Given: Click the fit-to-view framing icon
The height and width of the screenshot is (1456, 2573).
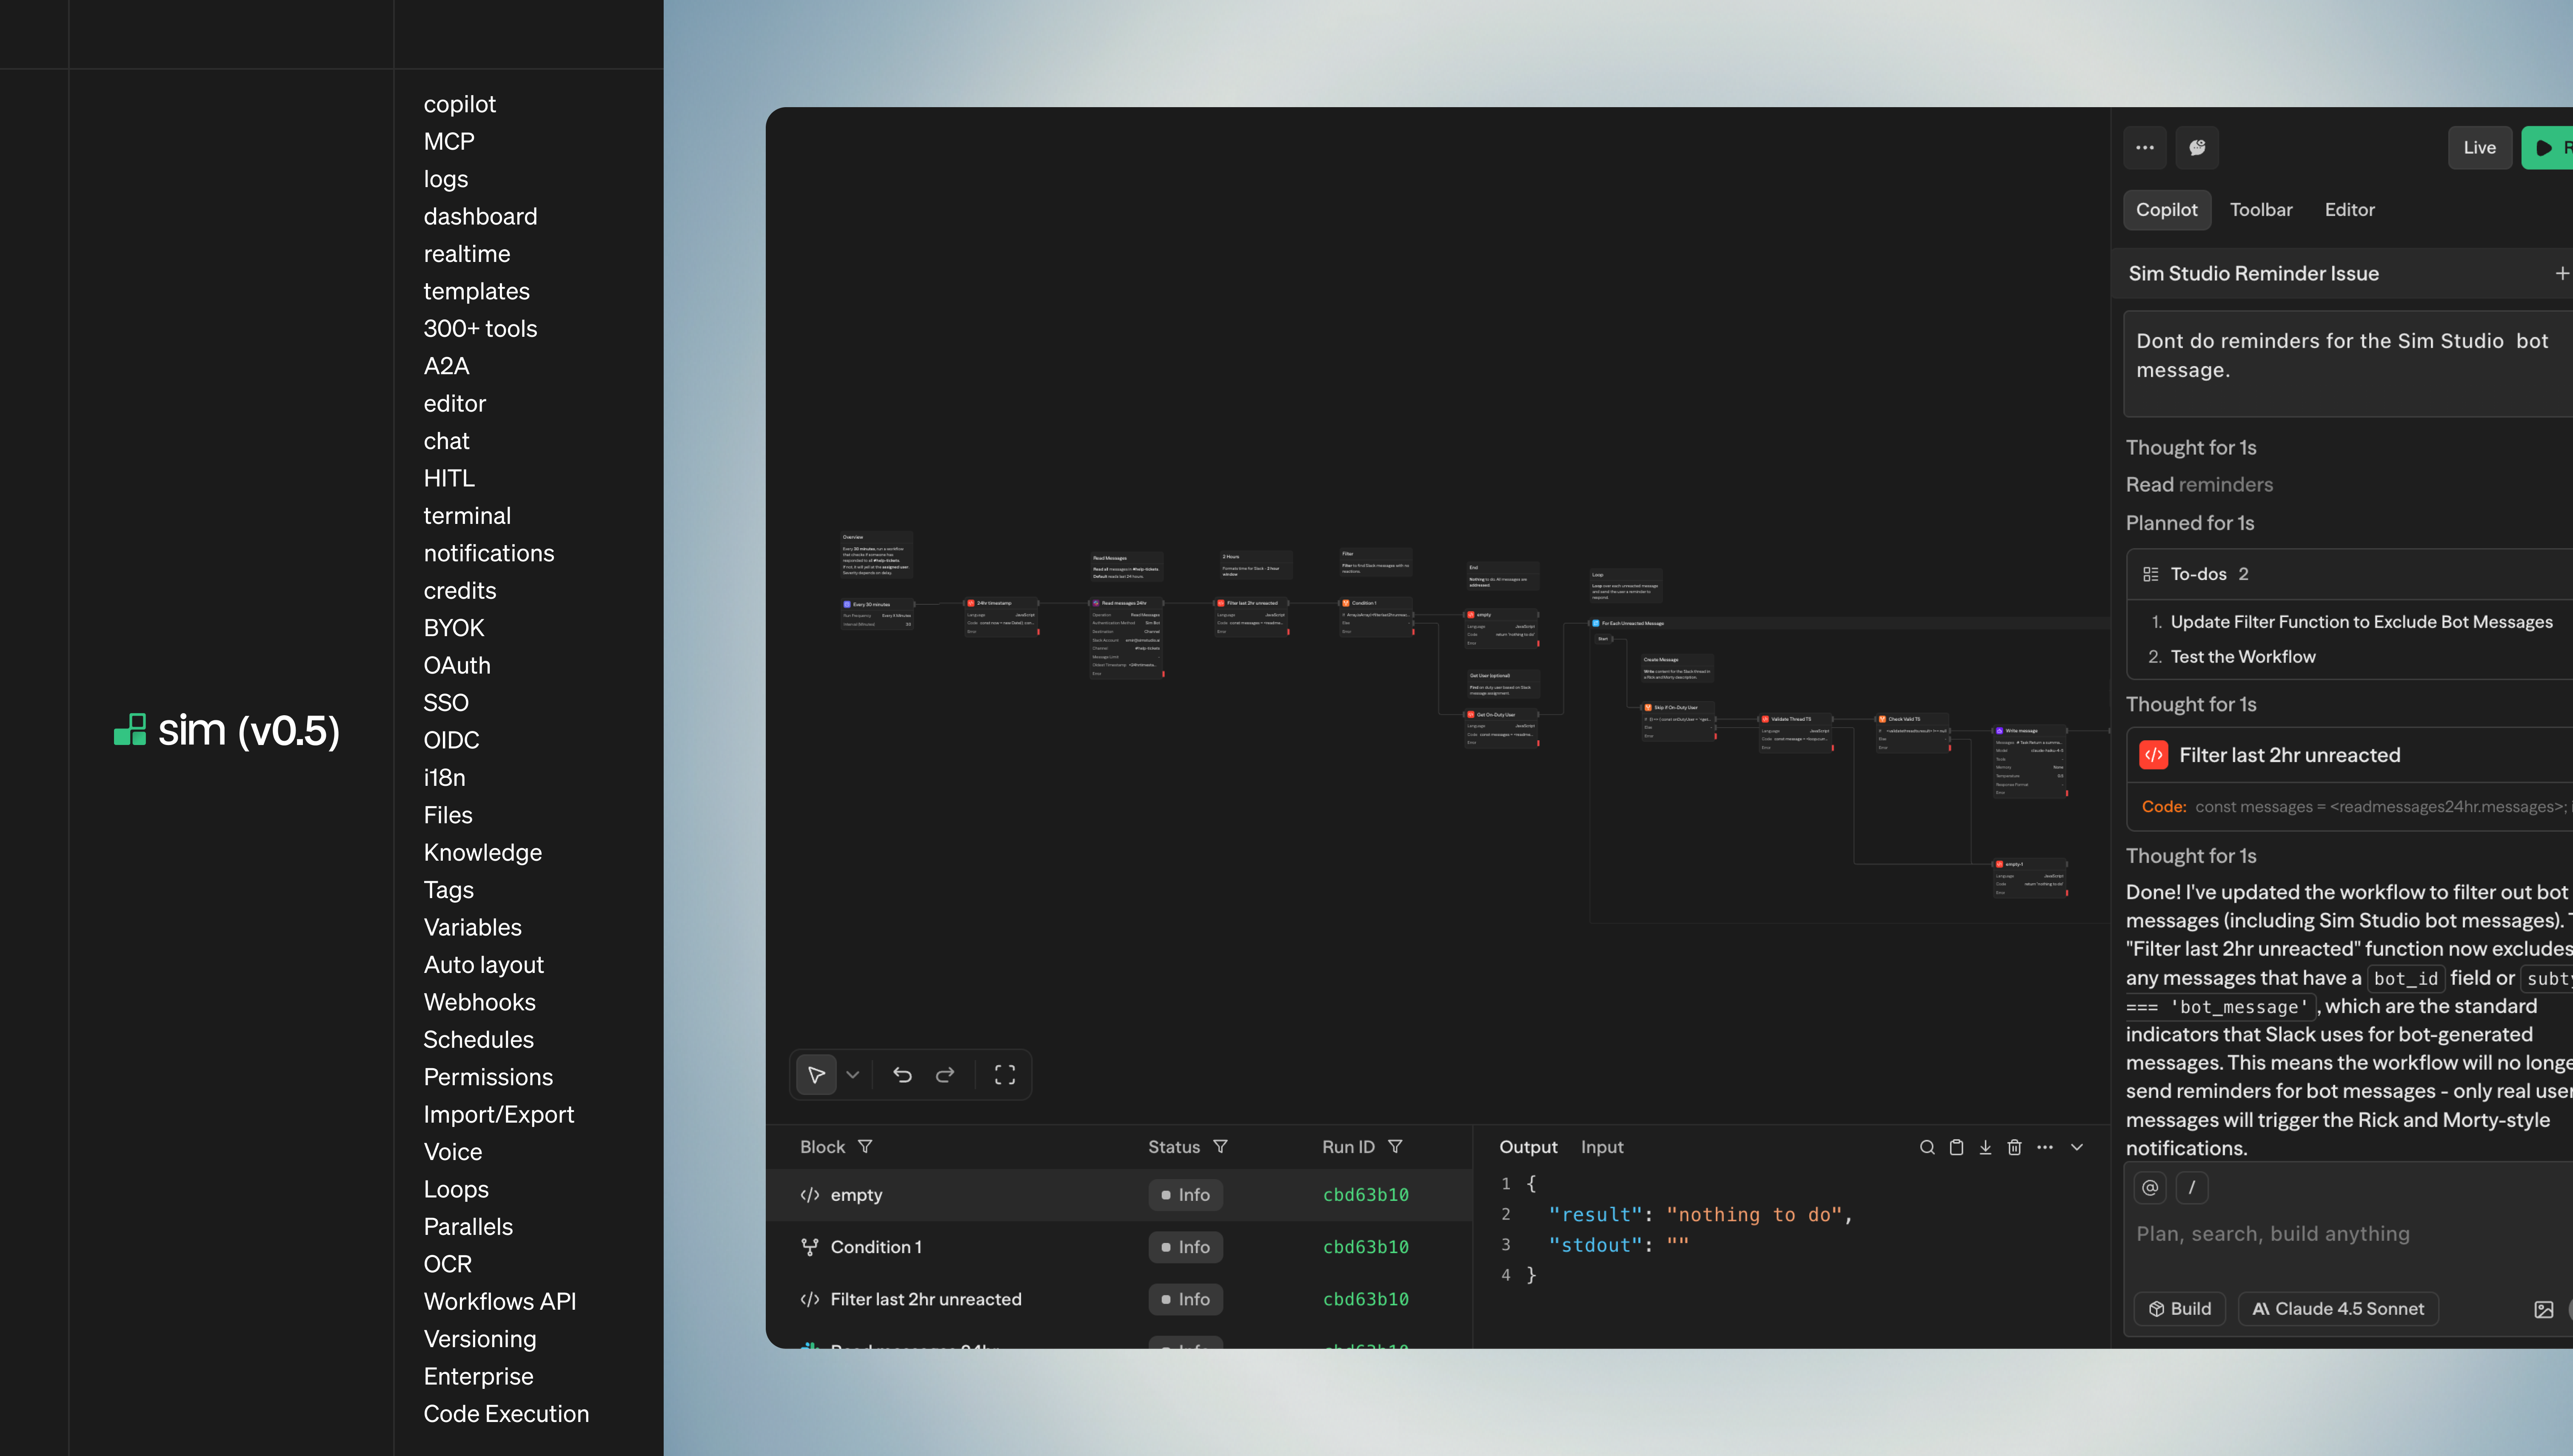Looking at the screenshot, I should point(1004,1074).
